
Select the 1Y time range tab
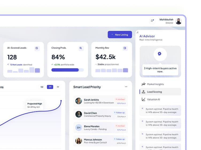pyautogui.click(x=58, y=87)
